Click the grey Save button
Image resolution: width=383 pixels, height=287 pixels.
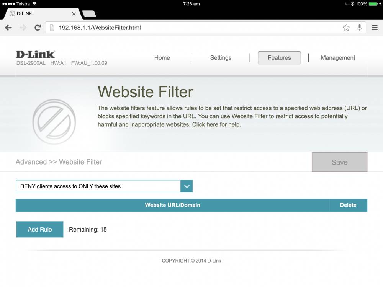339,162
